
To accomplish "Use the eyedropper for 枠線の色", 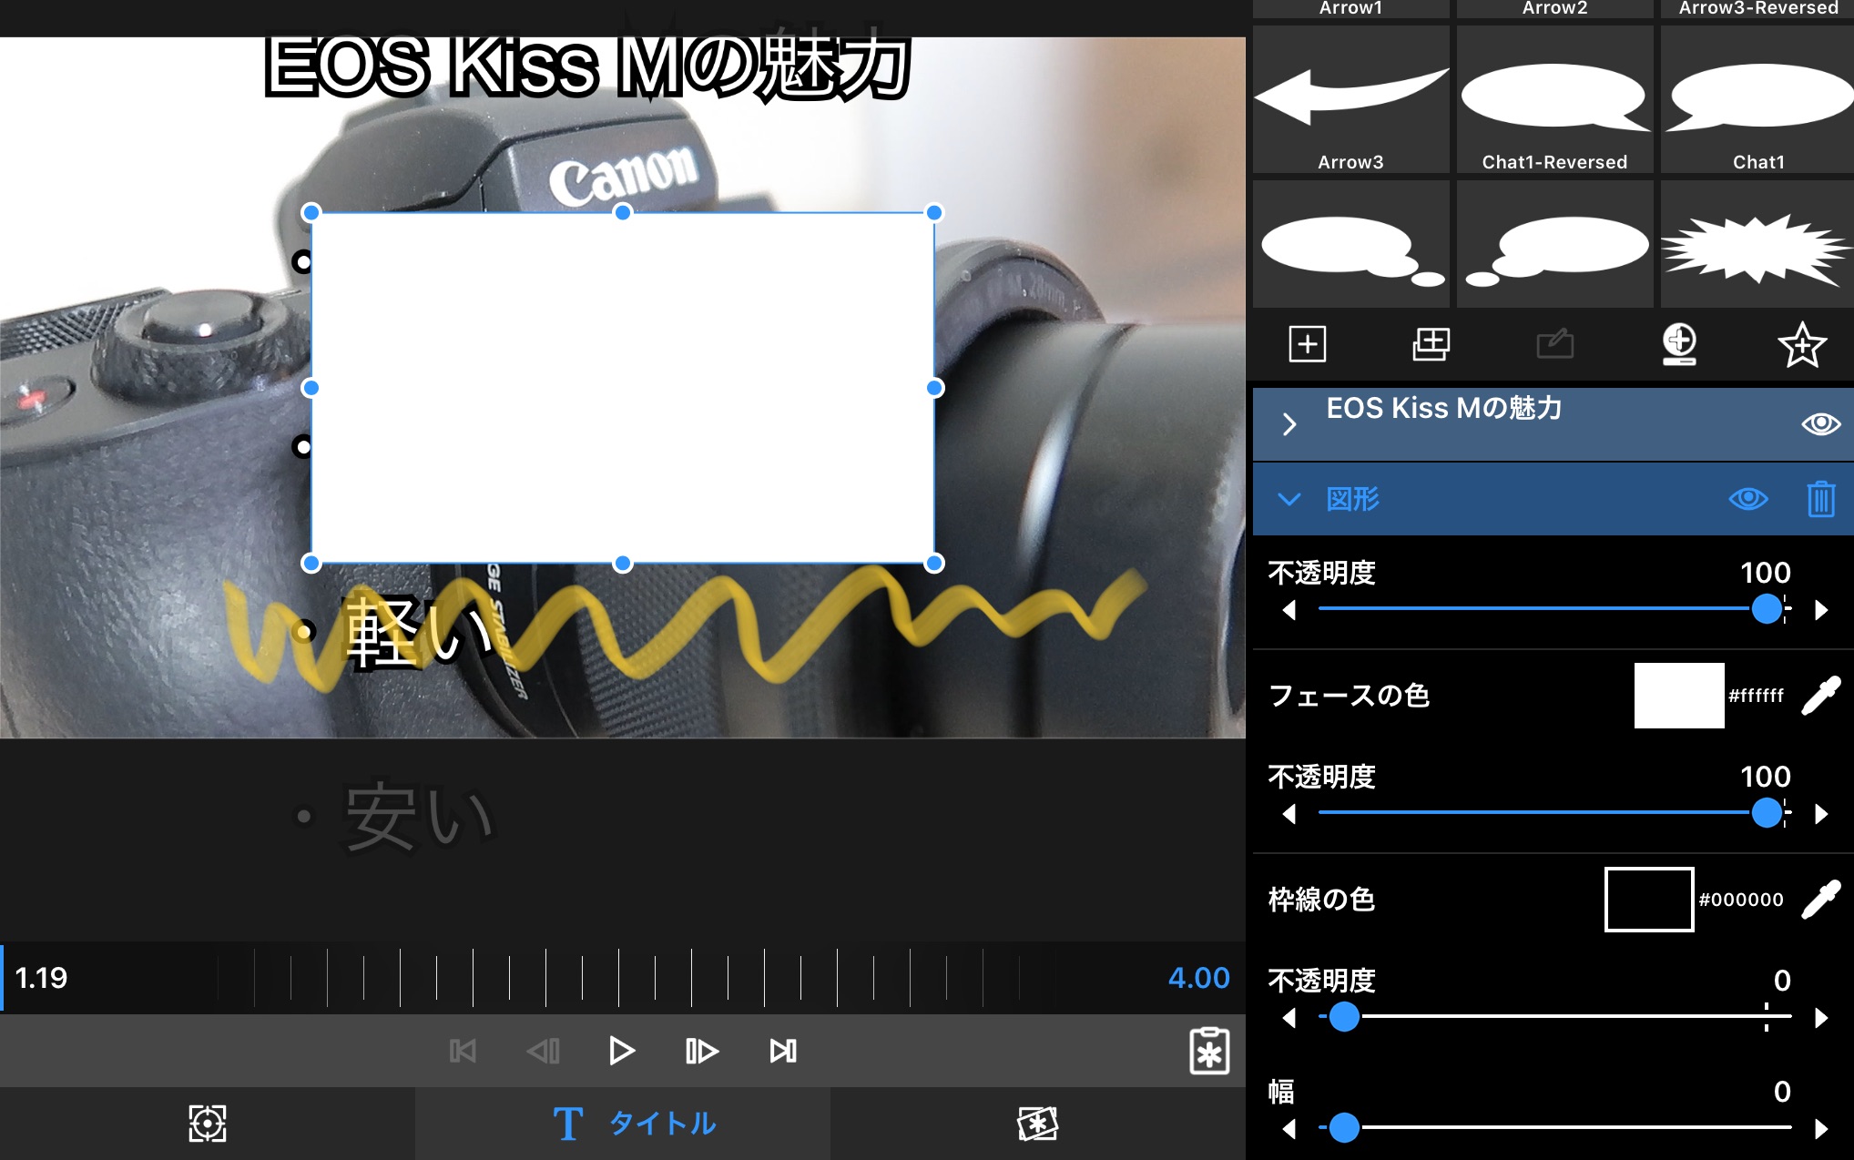I will tap(1821, 900).
